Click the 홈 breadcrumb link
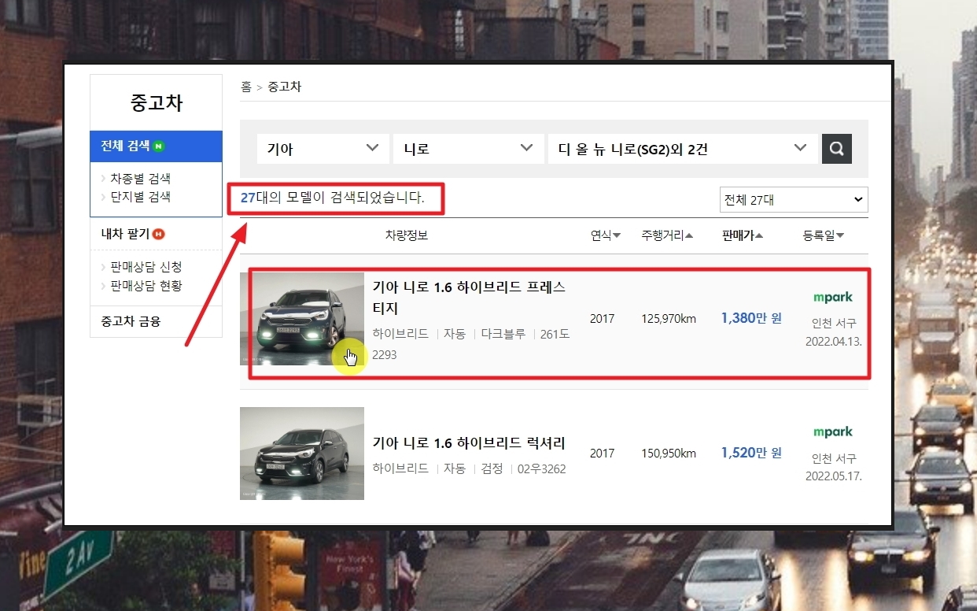The height and width of the screenshot is (611, 977). tap(246, 87)
